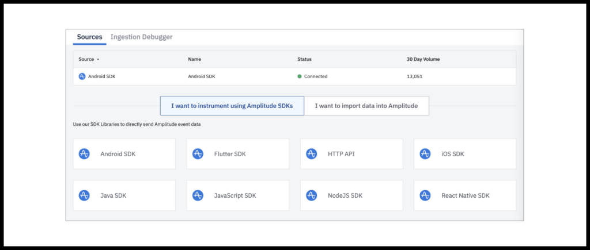Open the Sources tab
590x250 pixels.
point(89,37)
